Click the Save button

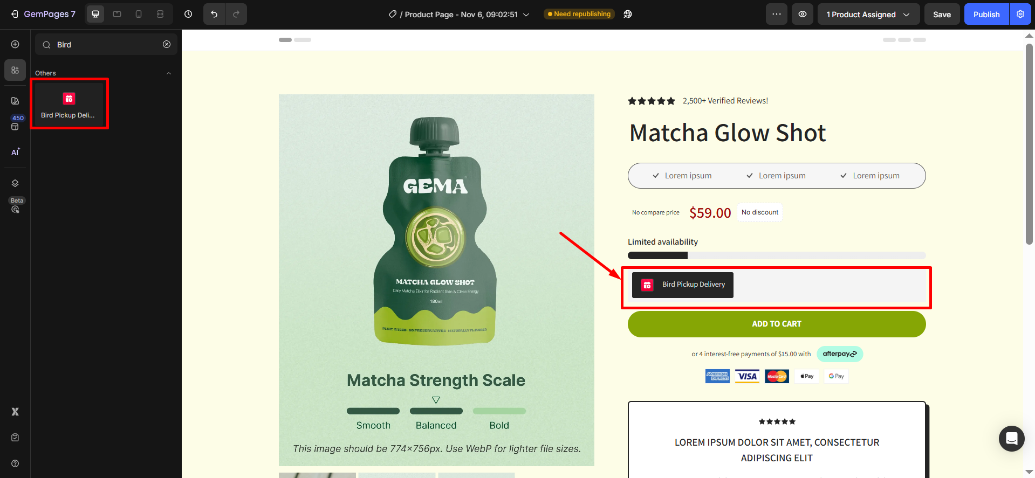942,15
